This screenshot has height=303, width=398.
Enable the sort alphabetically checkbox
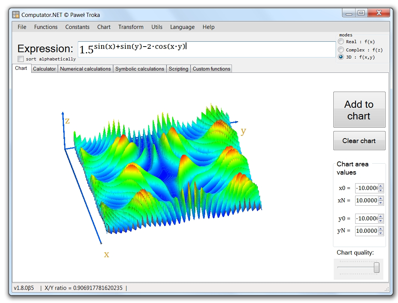(x=21, y=59)
